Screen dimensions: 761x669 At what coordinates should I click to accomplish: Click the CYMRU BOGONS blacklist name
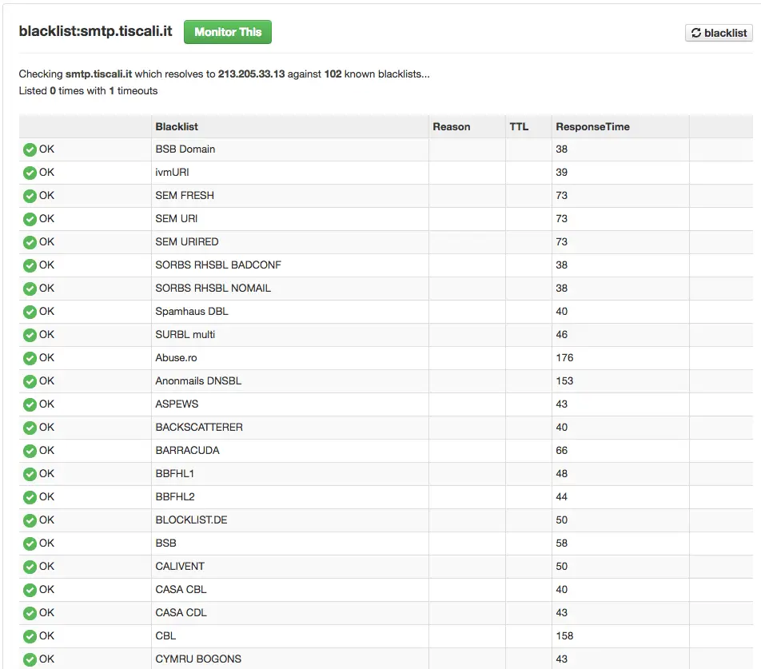tap(198, 659)
